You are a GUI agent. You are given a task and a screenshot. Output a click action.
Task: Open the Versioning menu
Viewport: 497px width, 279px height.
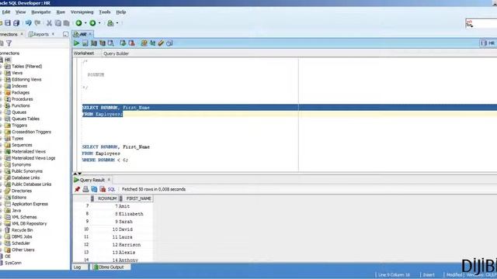click(x=82, y=12)
